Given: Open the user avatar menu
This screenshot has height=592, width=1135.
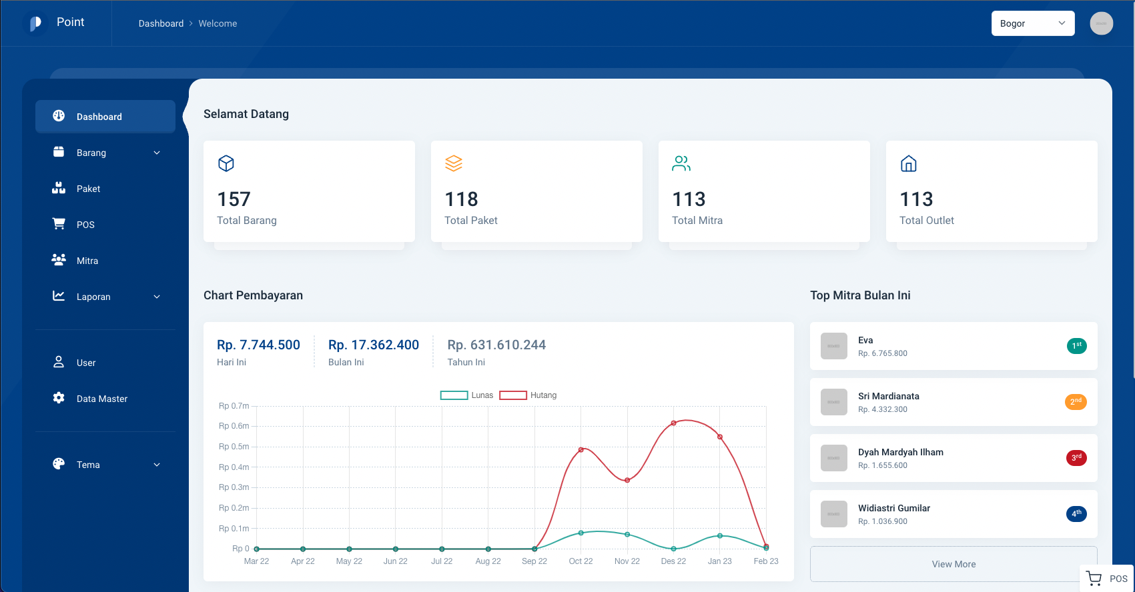Looking at the screenshot, I should click(x=1102, y=23).
